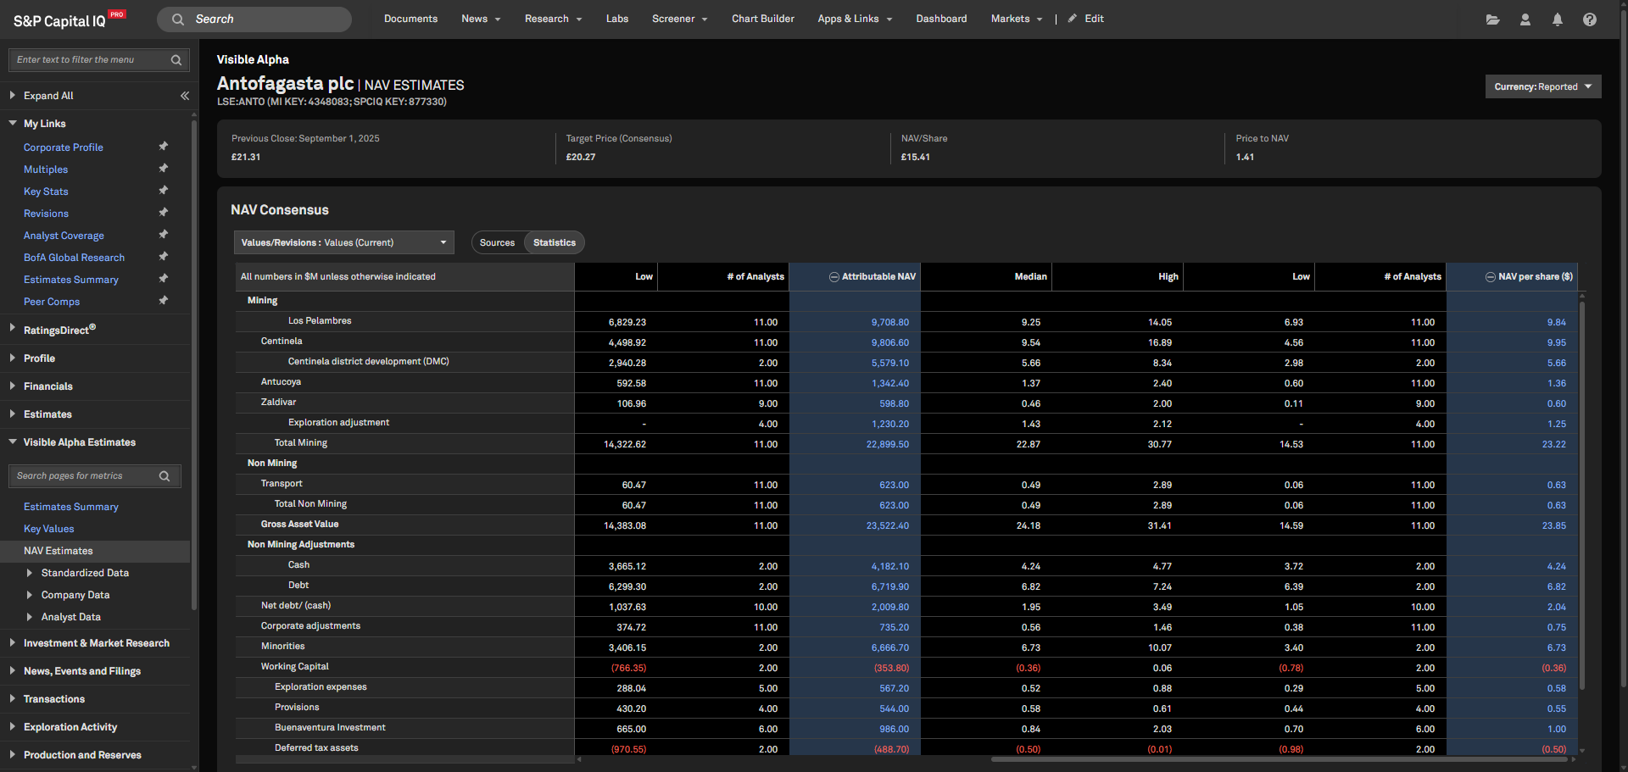Expand the Transactions section
Viewport: 1628px width, 772px height.
(x=13, y=698)
